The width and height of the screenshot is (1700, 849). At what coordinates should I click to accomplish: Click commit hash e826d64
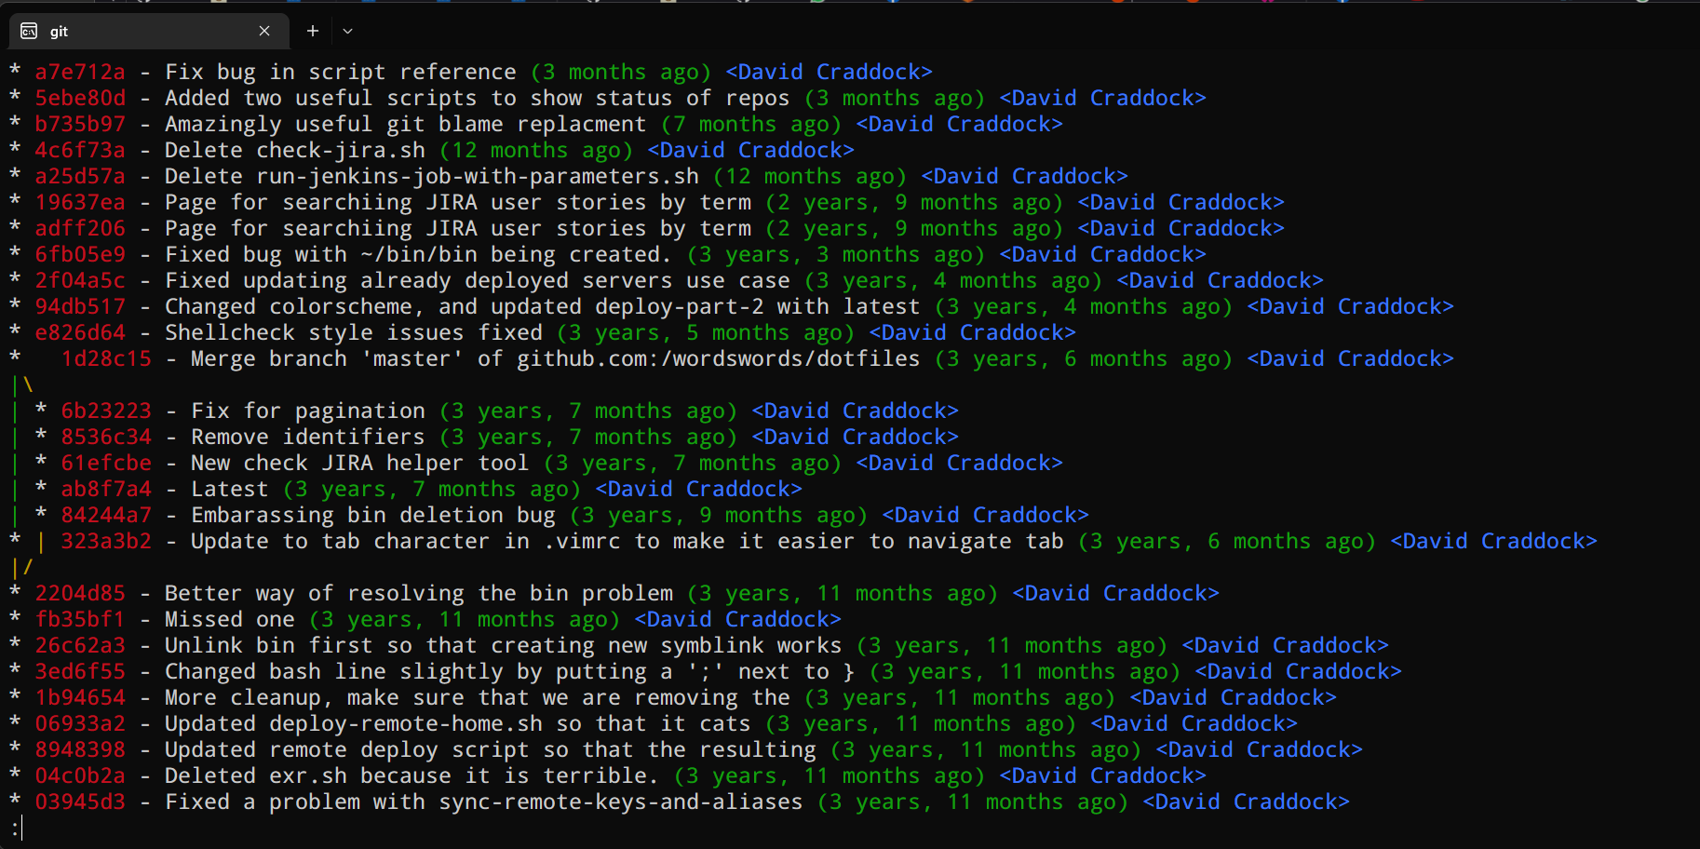[x=80, y=332]
